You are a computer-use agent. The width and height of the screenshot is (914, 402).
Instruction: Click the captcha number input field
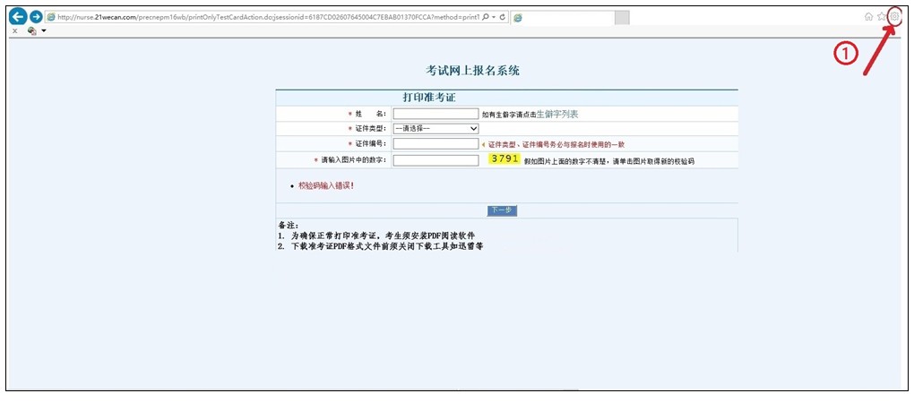click(435, 160)
